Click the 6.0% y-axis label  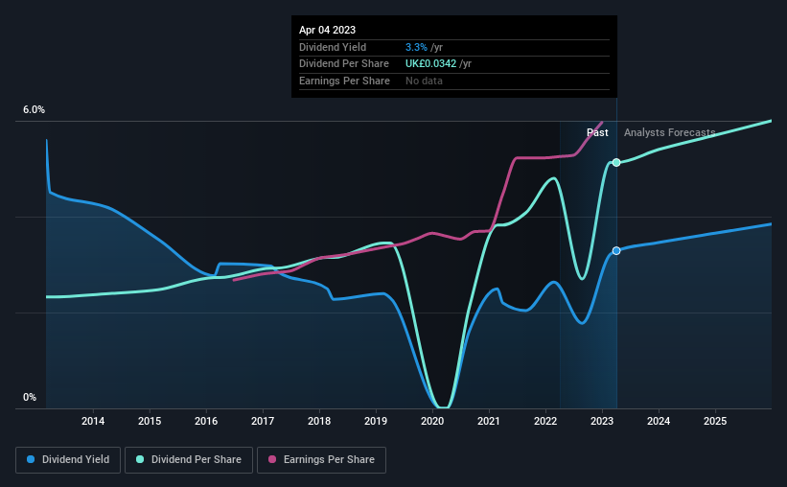coord(35,110)
